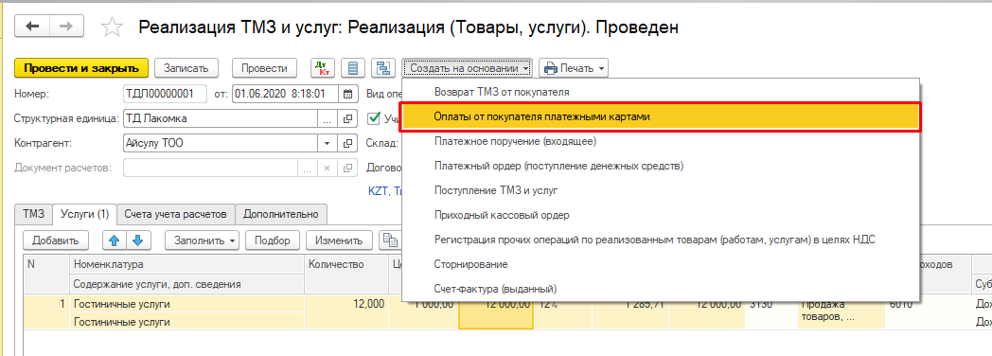
Task: Select Гостиничные услуги nomenclature cell in row 1
Action: [186, 304]
